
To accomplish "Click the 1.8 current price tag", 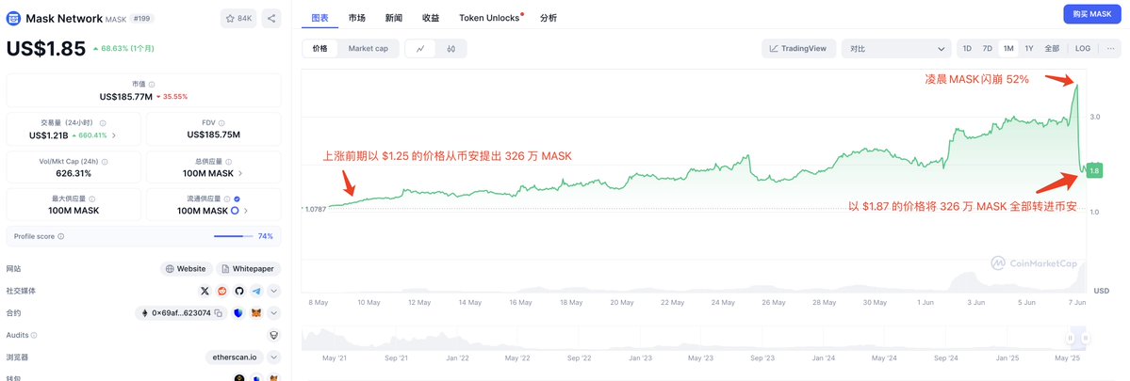I will 1094,170.
